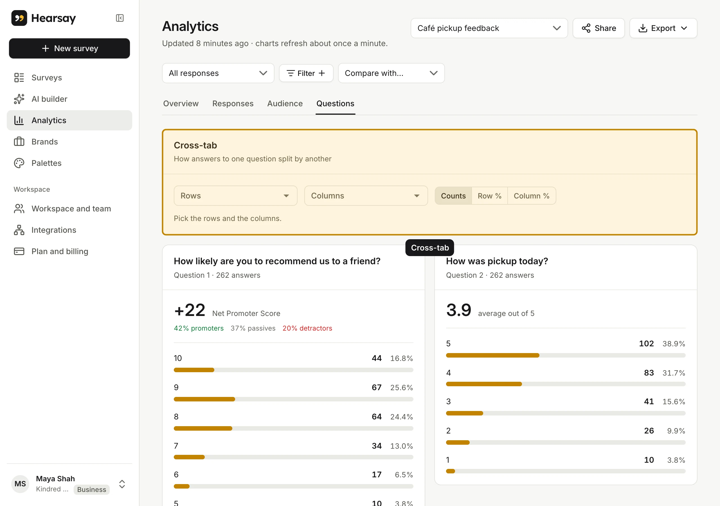Switch cross-tab display to Column %
Viewport: 720px width, 506px height.
[x=532, y=196]
